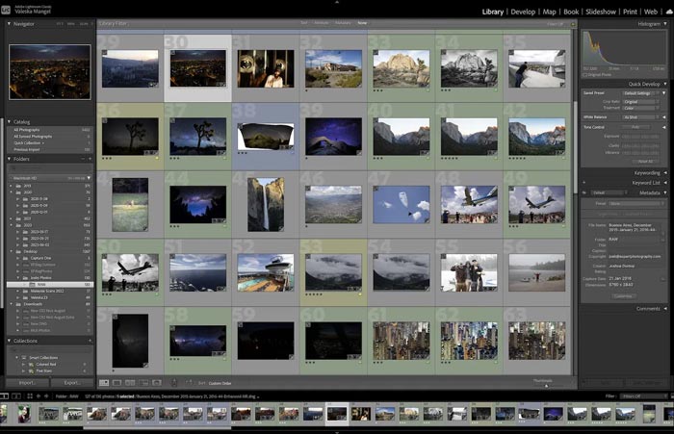Toggle the Original Photo checkbox under histogram
The image size is (674, 434).
click(584, 75)
